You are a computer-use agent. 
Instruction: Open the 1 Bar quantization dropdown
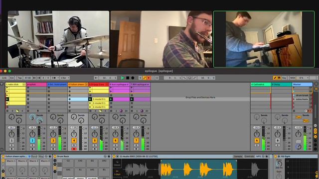[x=64, y=78]
